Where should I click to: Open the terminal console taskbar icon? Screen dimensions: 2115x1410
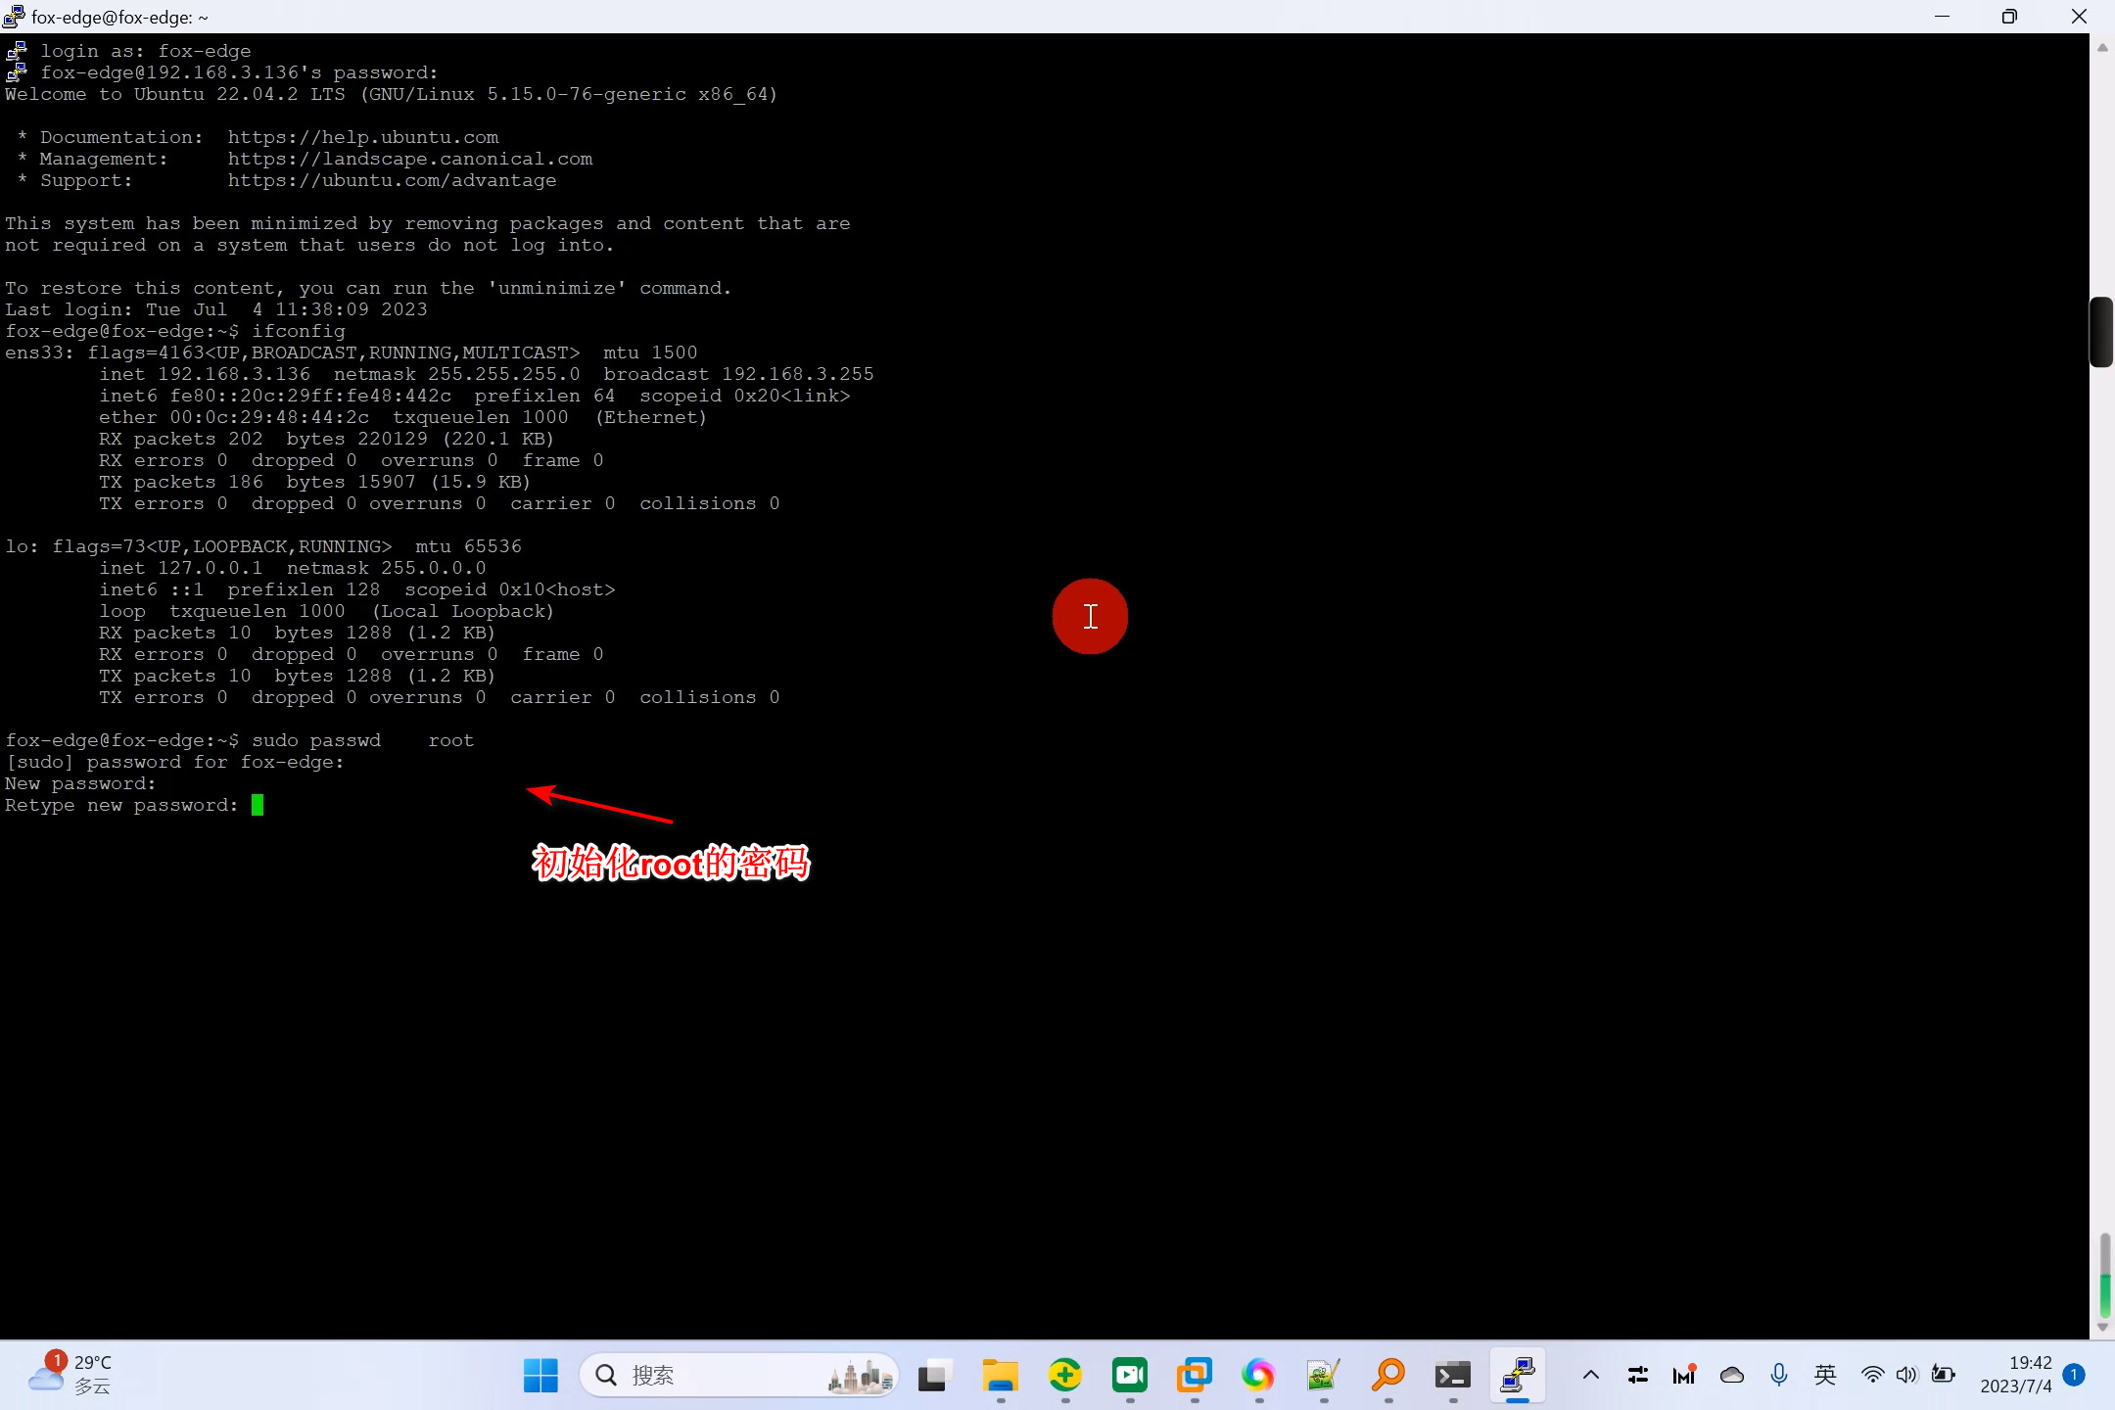pos(1452,1375)
